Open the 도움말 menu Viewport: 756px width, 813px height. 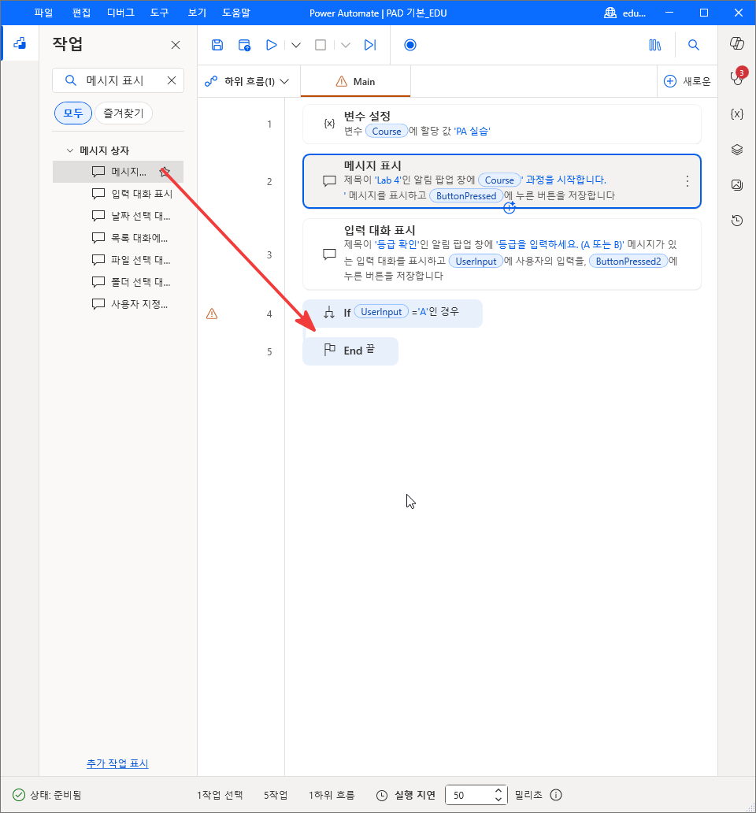tap(236, 13)
